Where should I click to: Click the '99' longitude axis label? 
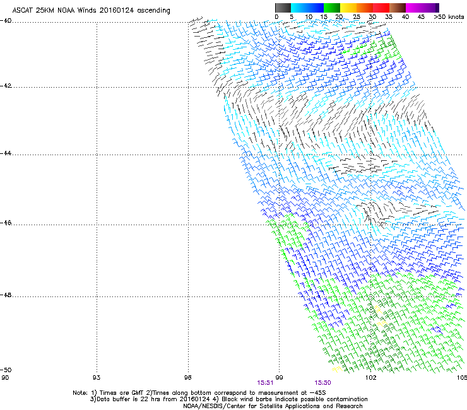[x=279, y=378]
